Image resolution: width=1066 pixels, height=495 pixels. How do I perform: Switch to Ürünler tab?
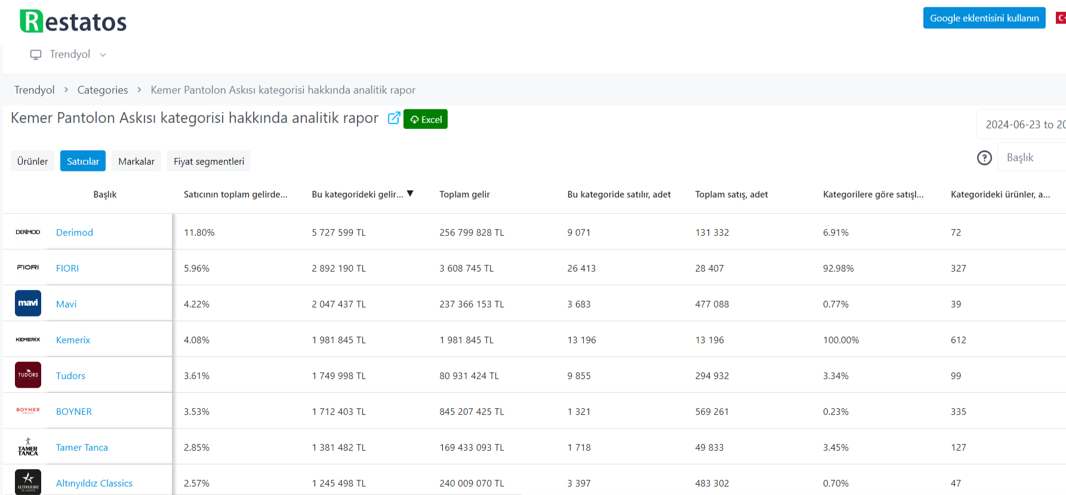point(33,161)
